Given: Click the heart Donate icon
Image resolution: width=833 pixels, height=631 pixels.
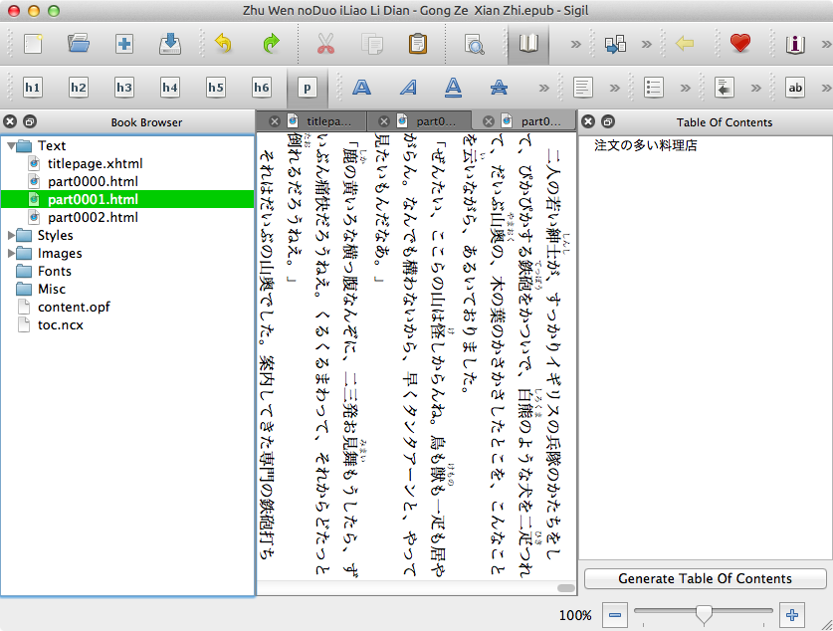Looking at the screenshot, I should [739, 44].
